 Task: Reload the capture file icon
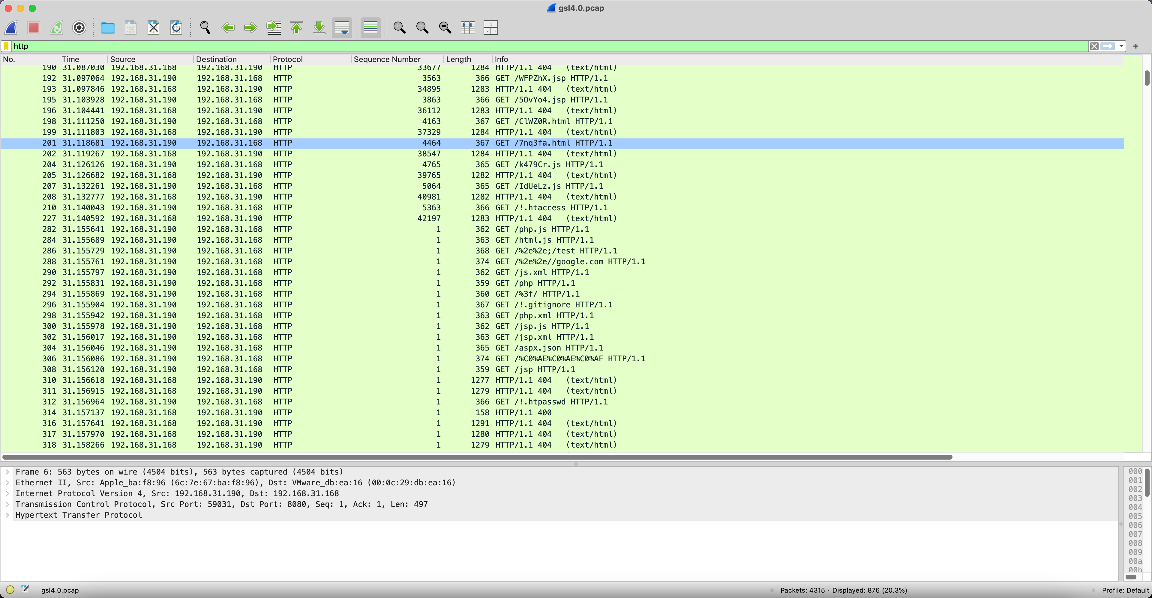(176, 28)
